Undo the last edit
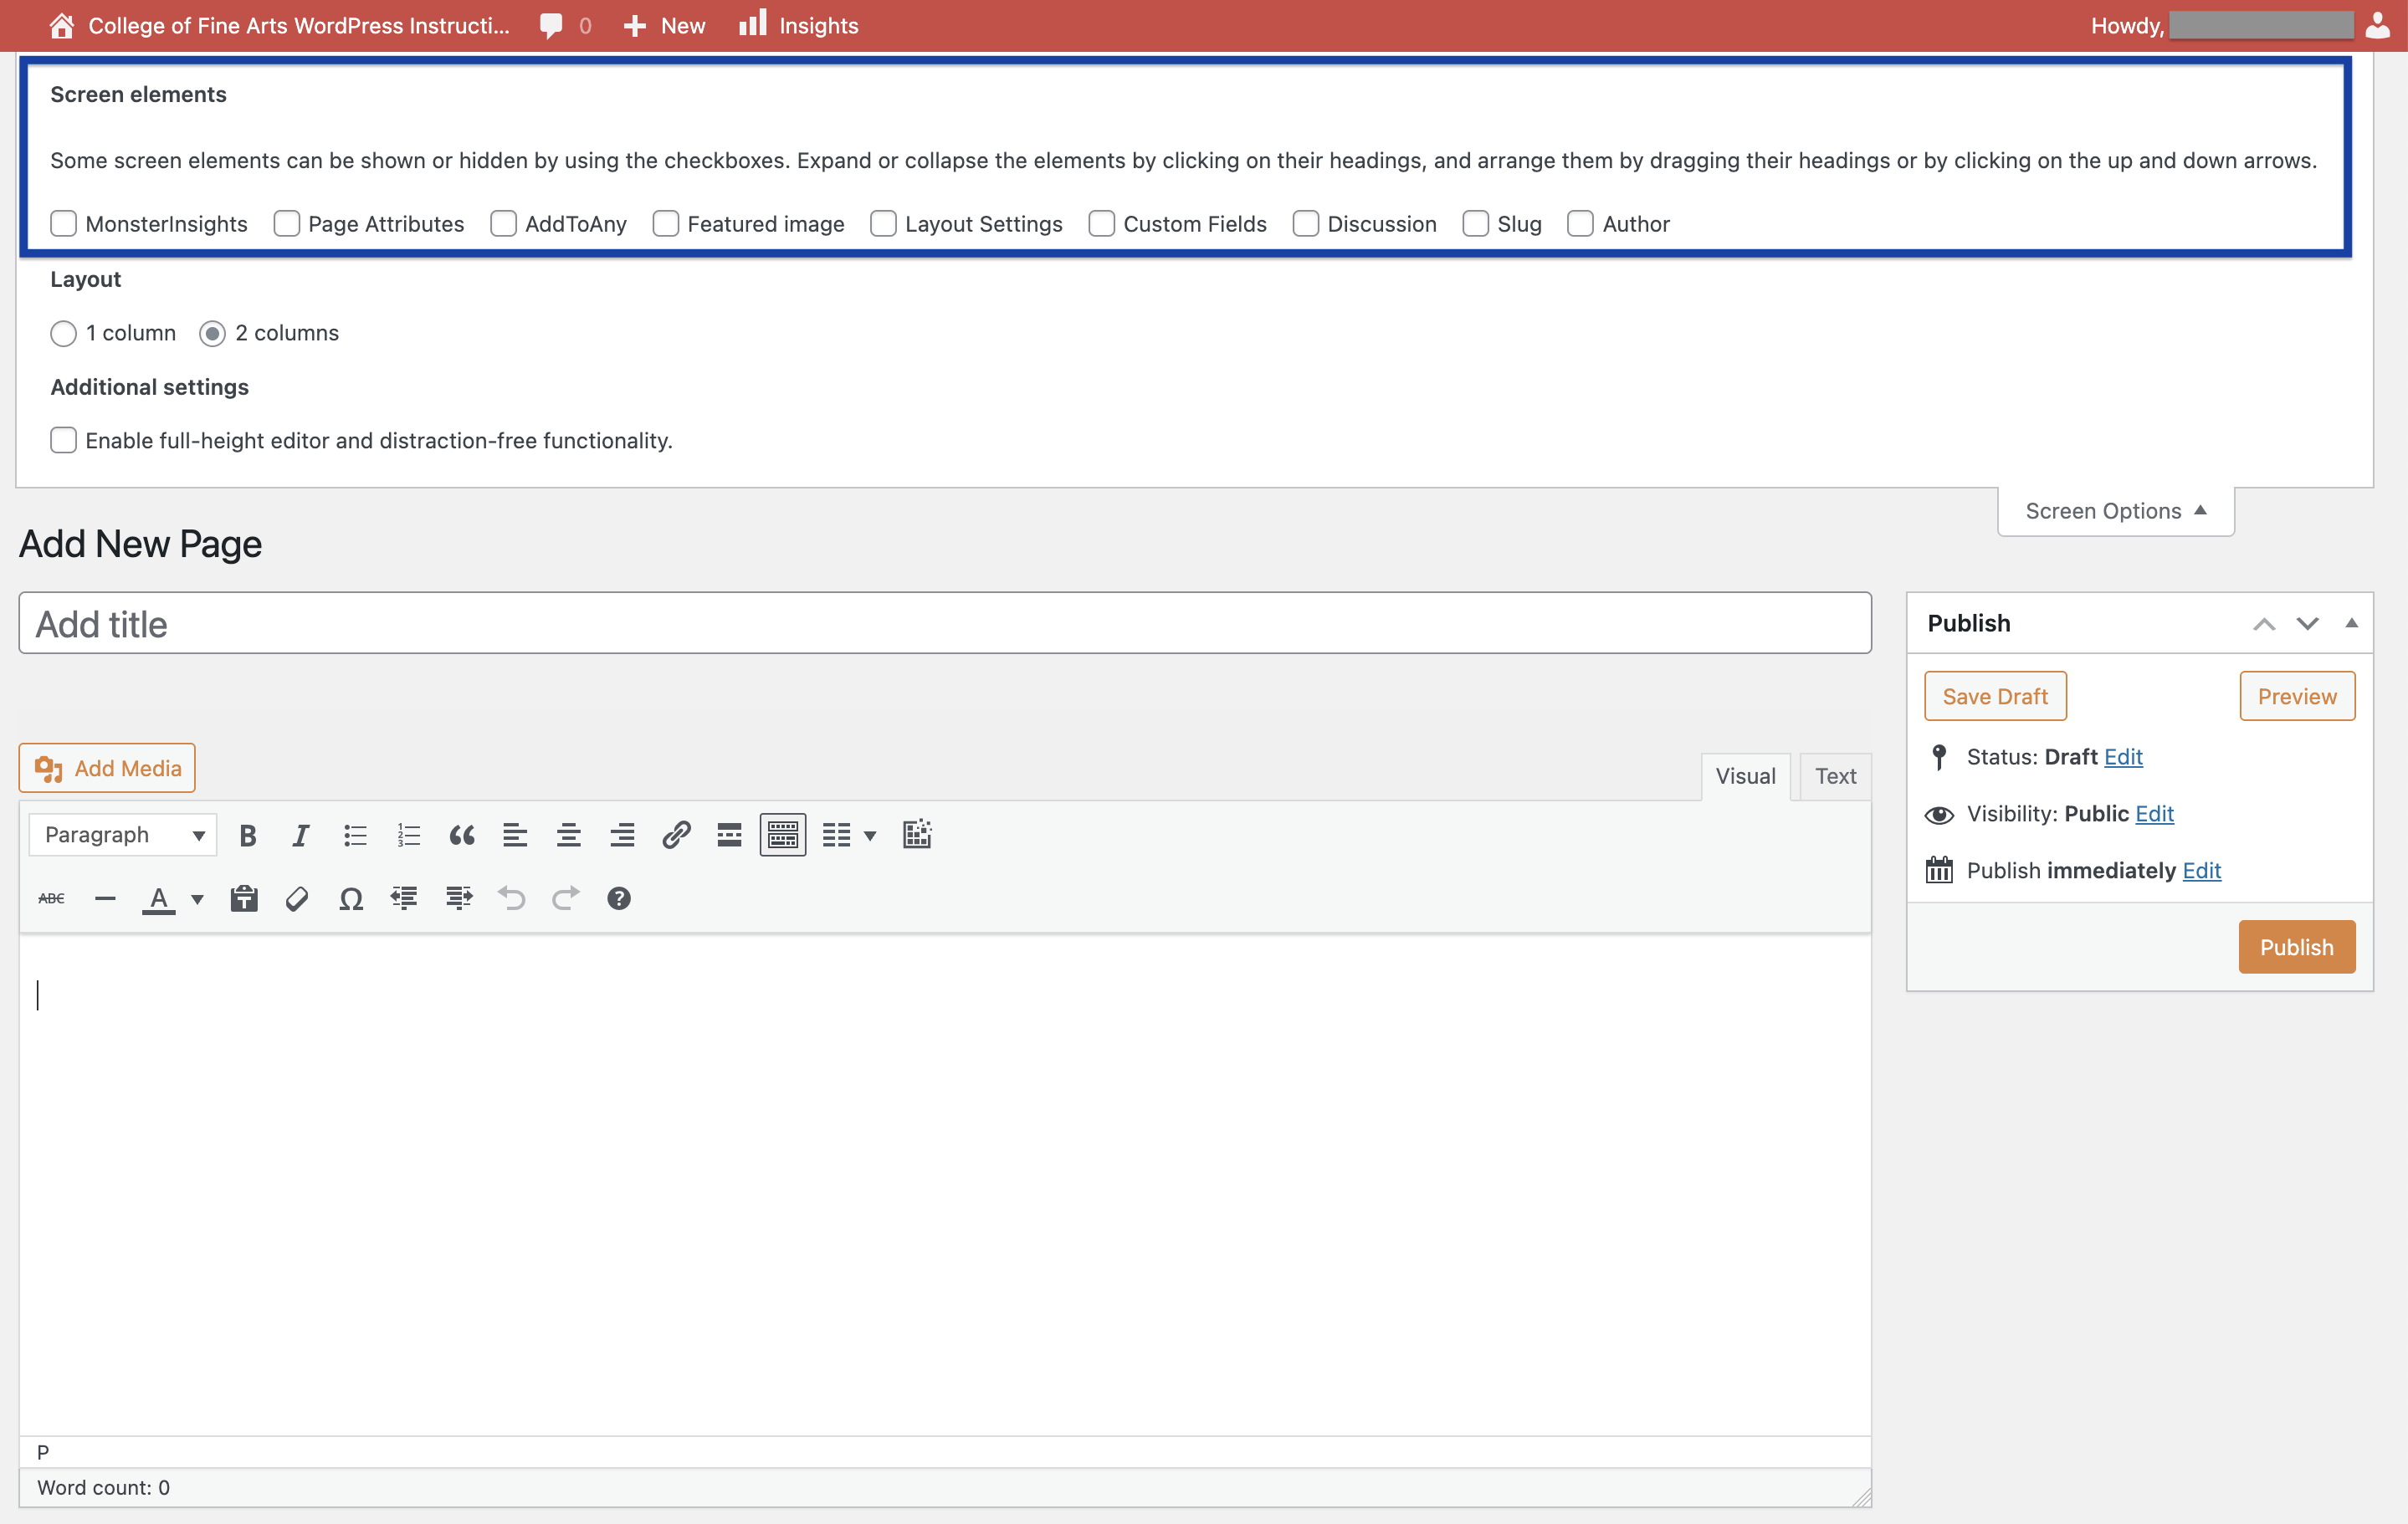Screen dimensions: 2408x1524 tap(511, 898)
